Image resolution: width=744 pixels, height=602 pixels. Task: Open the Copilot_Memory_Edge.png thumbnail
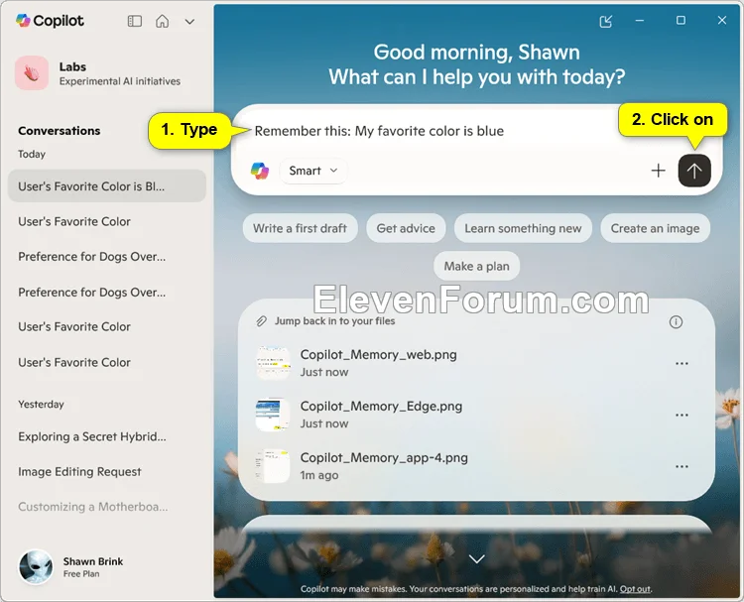(x=273, y=415)
